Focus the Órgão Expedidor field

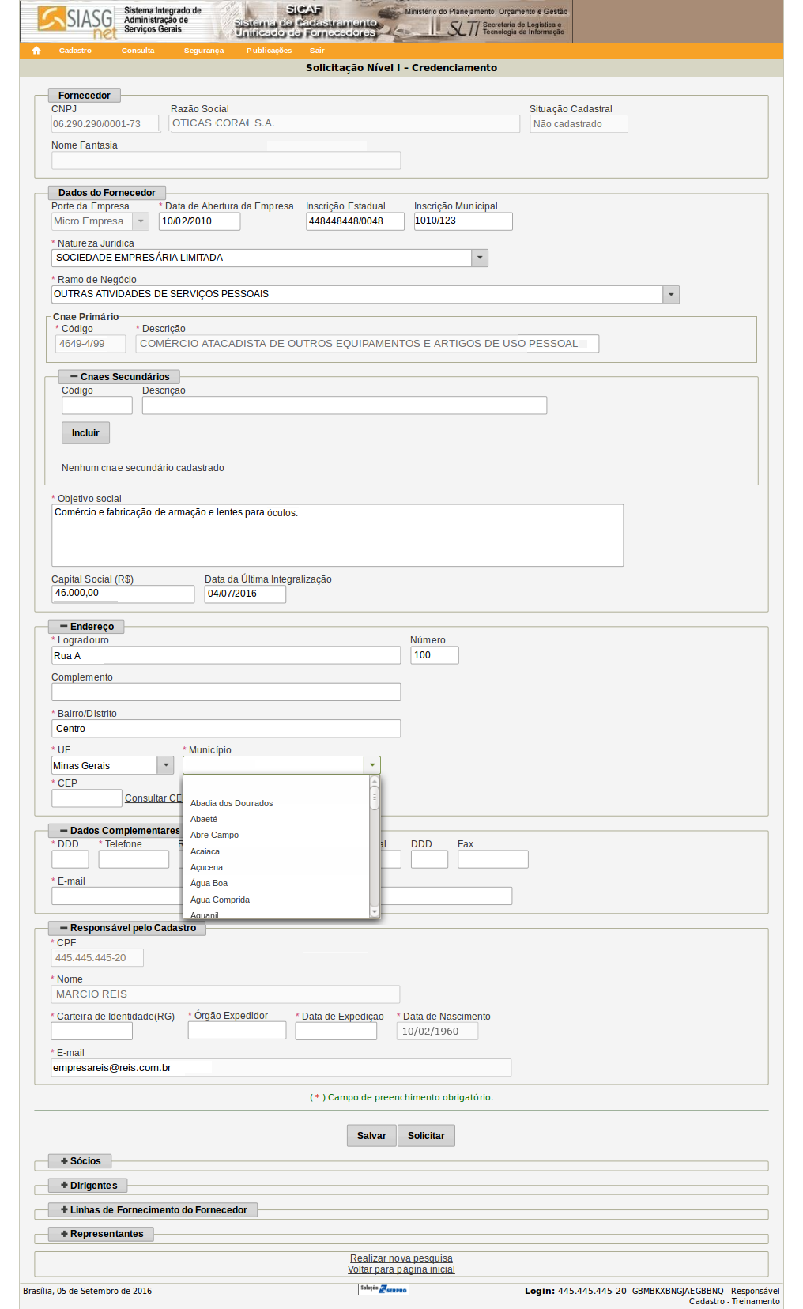[237, 1030]
